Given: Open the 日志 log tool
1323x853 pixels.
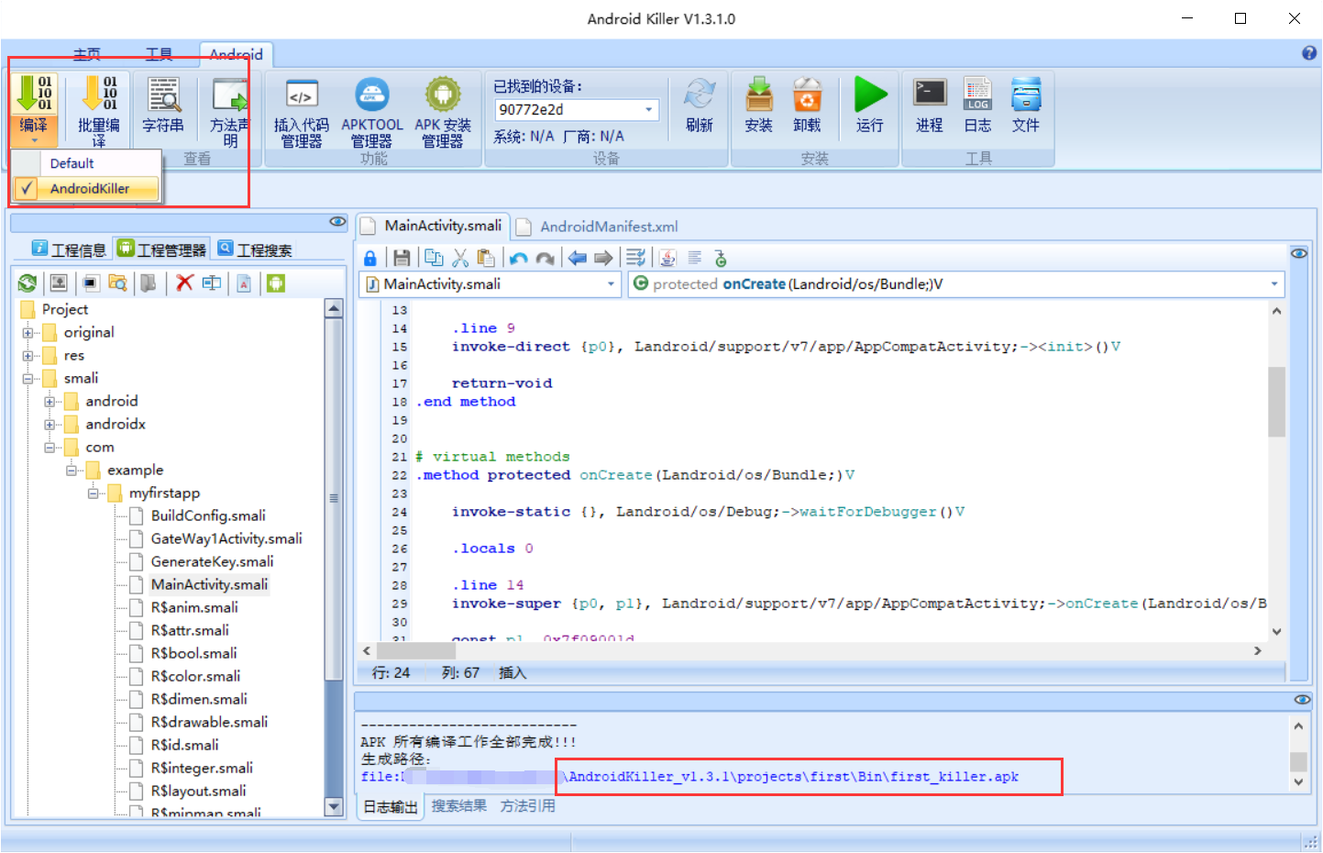Looking at the screenshot, I should click(x=977, y=105).
